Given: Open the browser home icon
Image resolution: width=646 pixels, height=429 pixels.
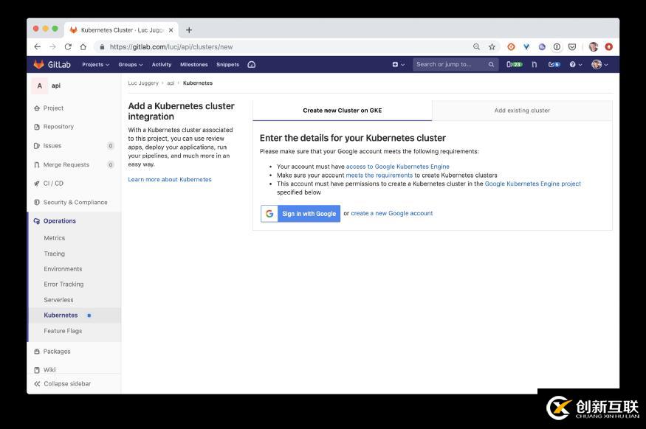Looking at the screenshot, I should (x=83, y=47).
